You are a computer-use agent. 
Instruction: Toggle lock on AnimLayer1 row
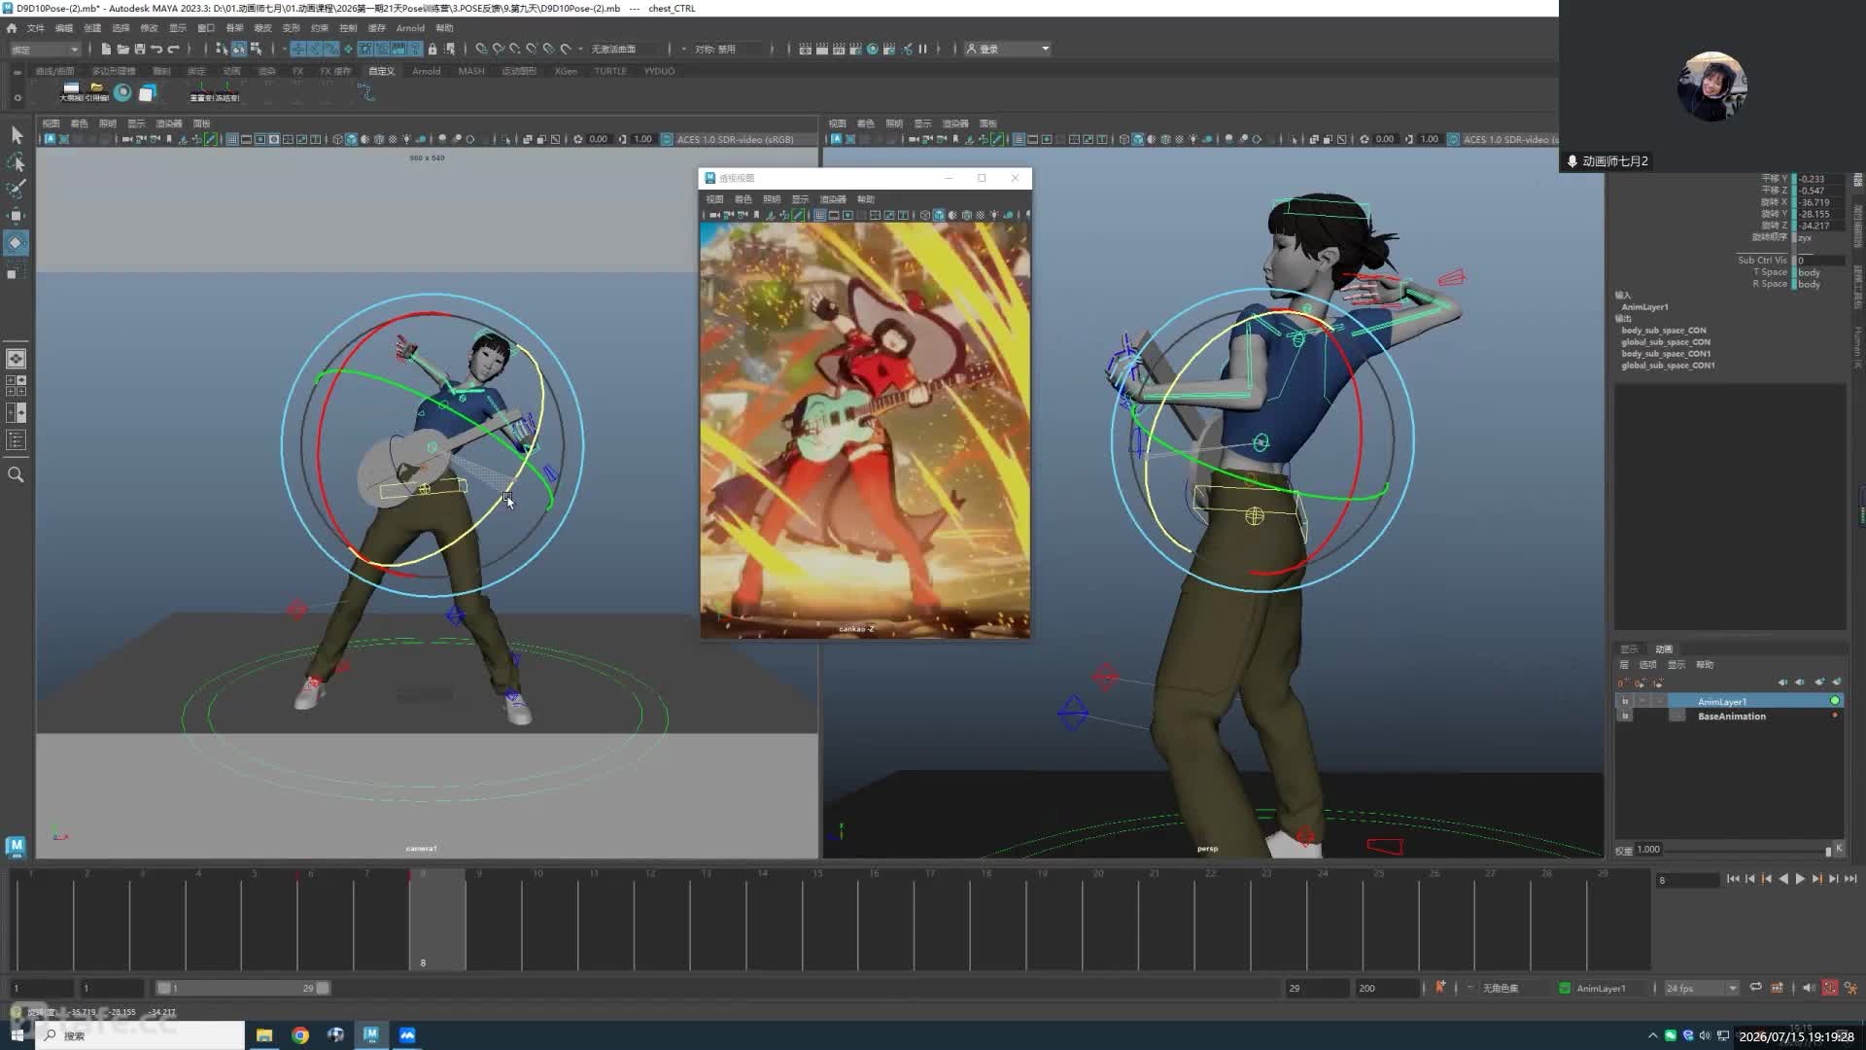tap(1625, 701)
